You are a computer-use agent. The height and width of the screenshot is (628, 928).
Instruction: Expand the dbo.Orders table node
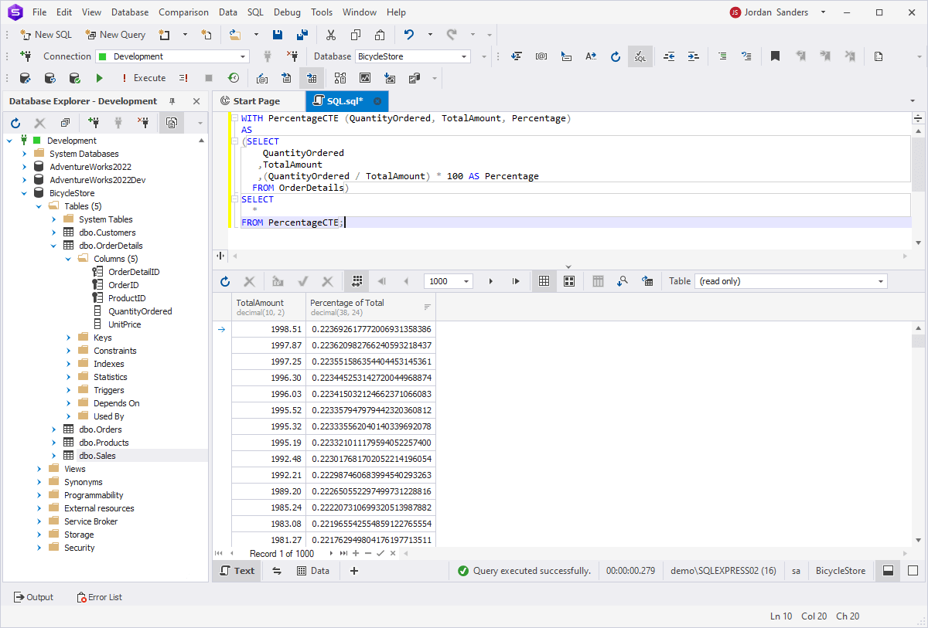(54, 429)
